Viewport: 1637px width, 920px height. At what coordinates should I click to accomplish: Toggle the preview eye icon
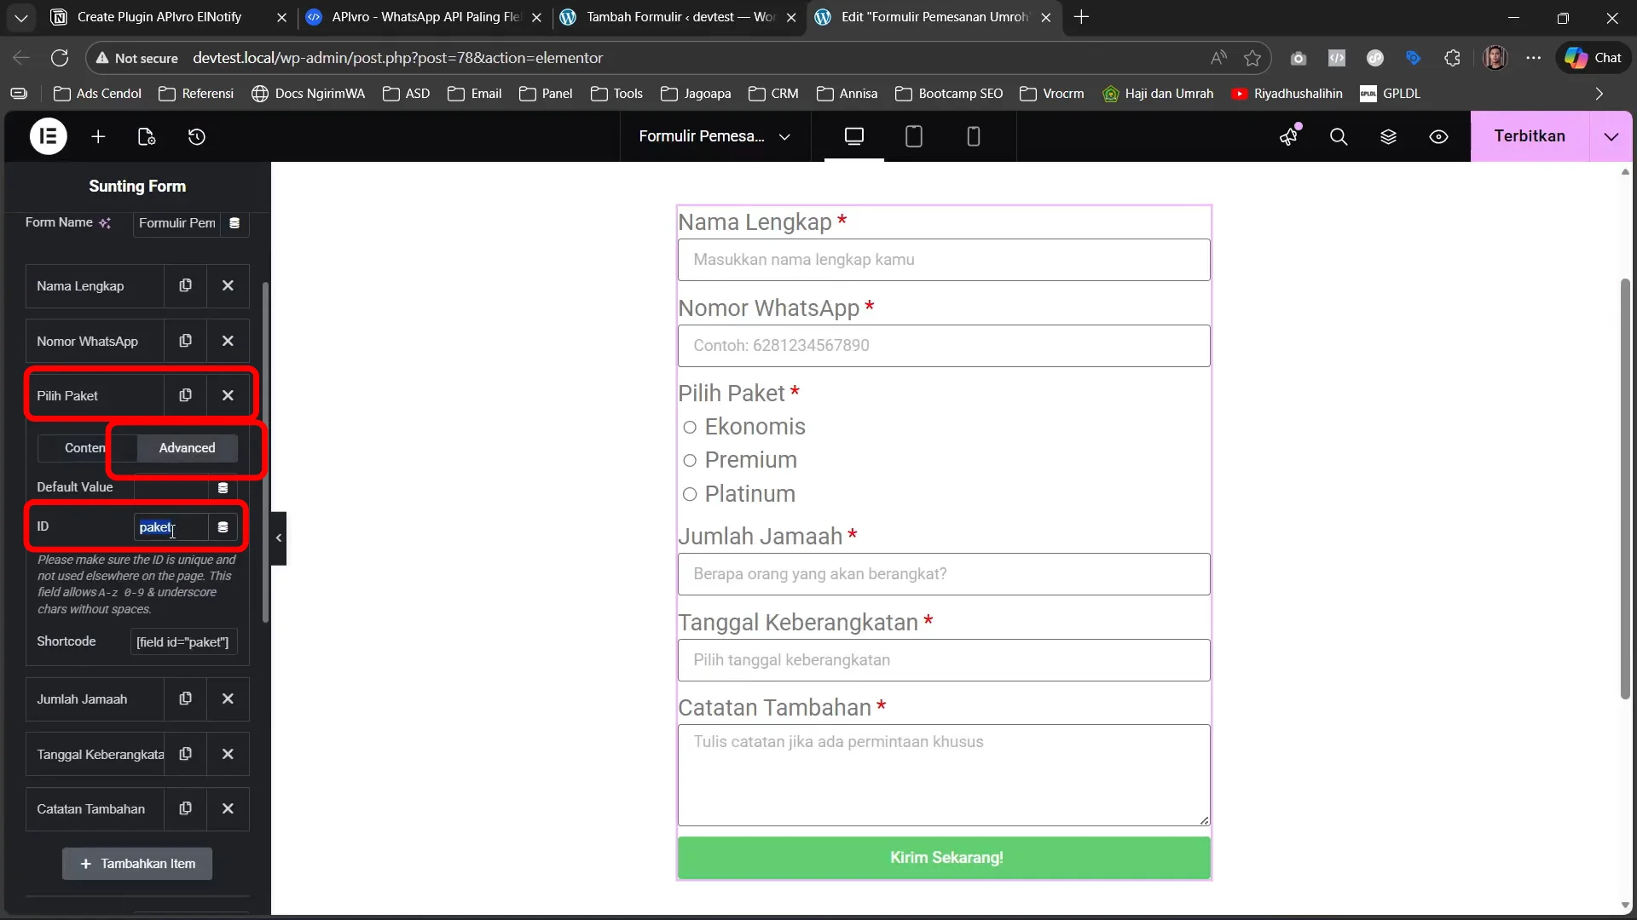pos(1438,136)
